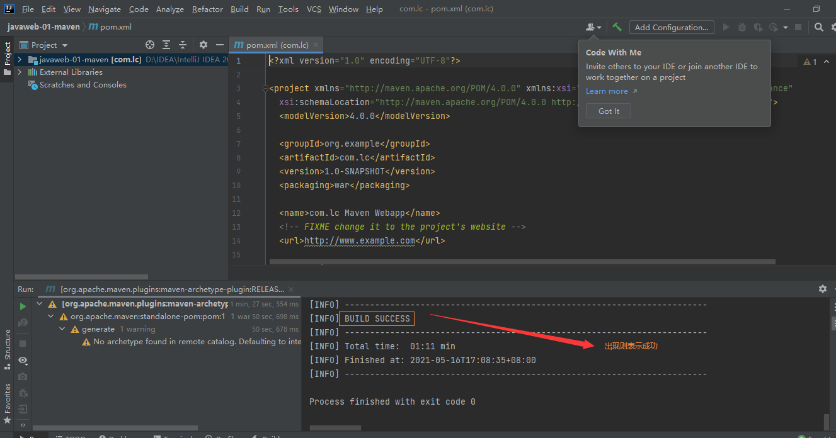Click the Got It button
Viewport: 836px width, 438px height.
(609, 111)
